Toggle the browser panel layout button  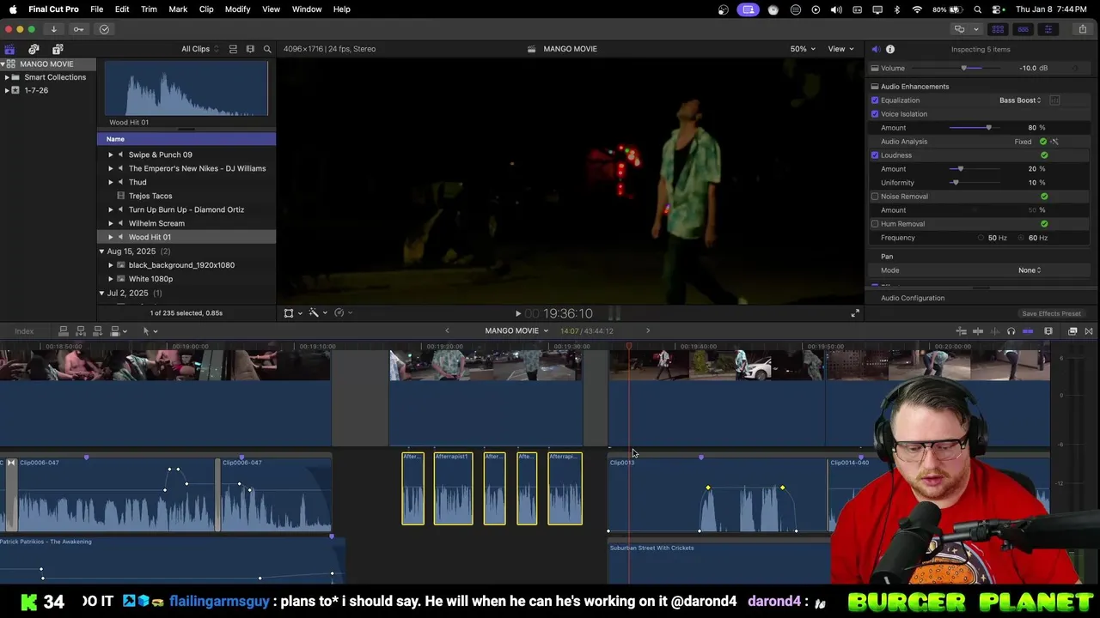pos(998,29)
